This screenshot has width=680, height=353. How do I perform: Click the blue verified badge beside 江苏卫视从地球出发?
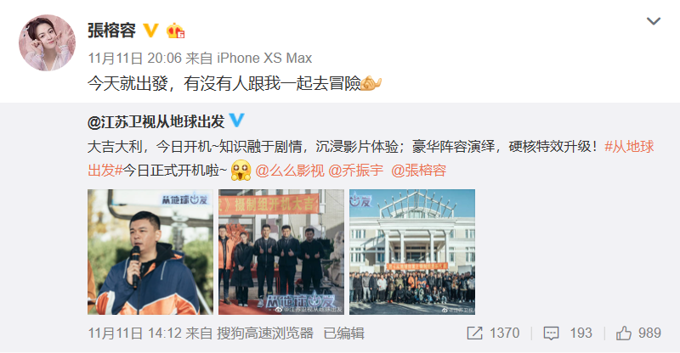click(237, 120)
